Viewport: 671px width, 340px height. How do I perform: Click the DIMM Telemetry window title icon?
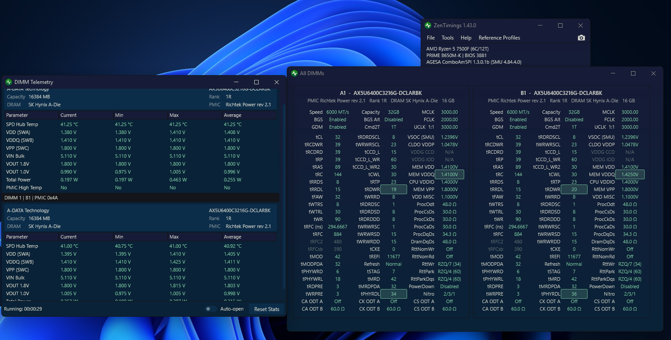pos(9,82)
